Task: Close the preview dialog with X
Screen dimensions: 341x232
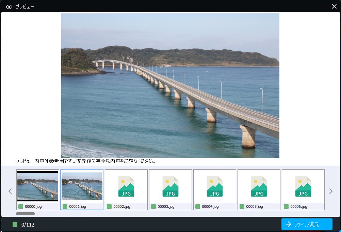Action: click(x=334, y=6)
